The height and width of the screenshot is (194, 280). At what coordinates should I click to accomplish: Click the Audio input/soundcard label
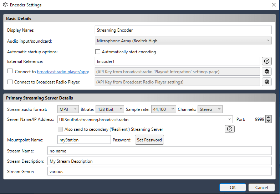point(30,41)
